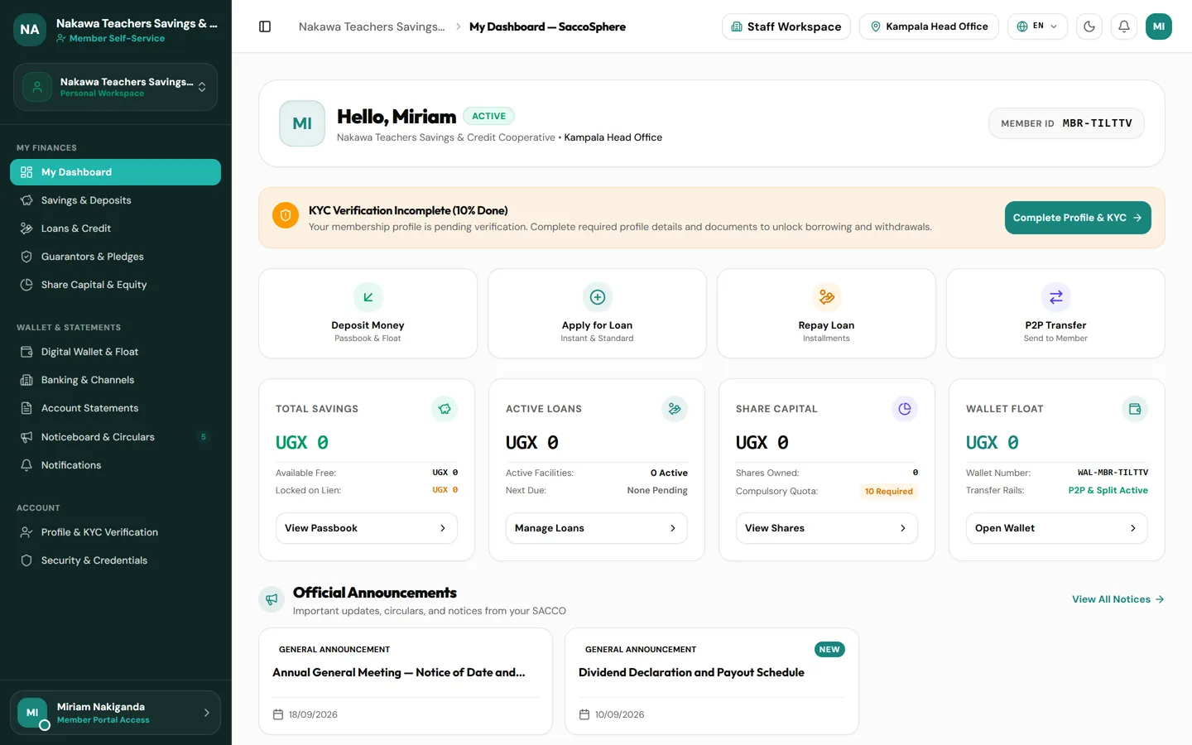This screenshot has height=745, width=1192.
Task: Open Share Capital & Equity
Action: 115,285
